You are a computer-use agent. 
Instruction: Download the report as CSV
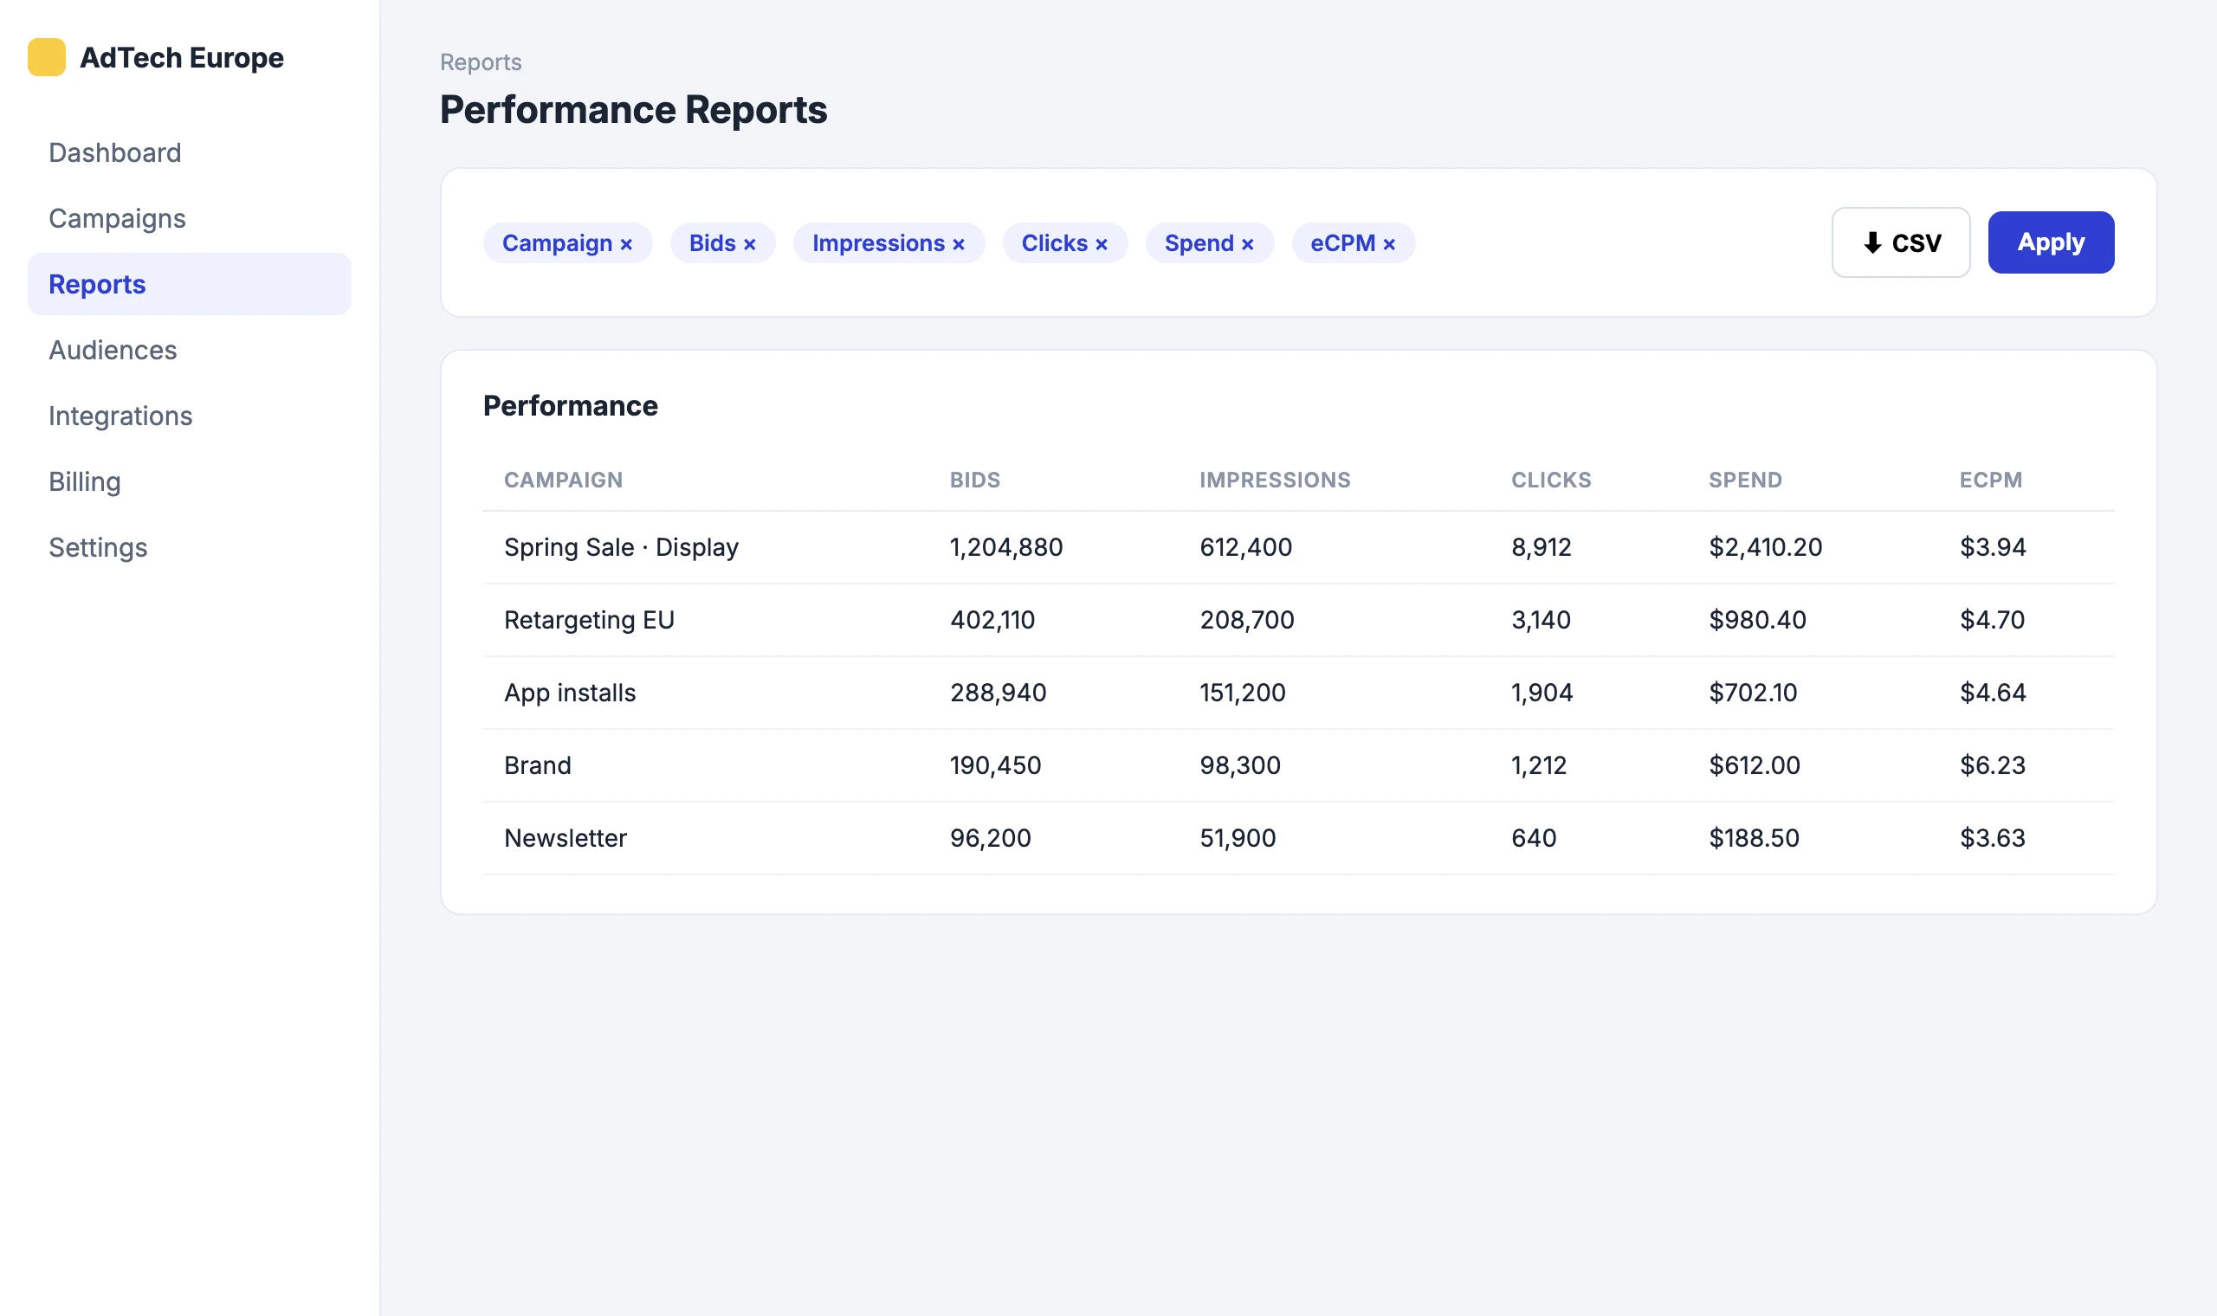pyautogui.click(x=1901, y=242)
